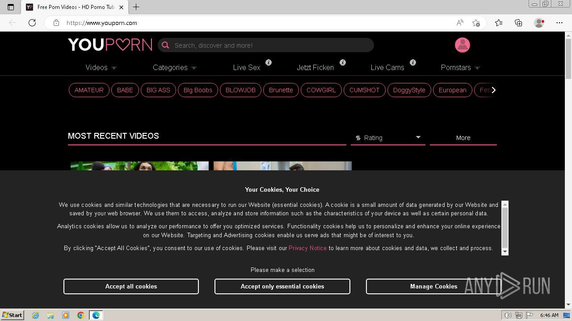Launch media player from taskbar
Image resolution: width=572 pixels, height=321 pixels.
(x=66, y=315)
